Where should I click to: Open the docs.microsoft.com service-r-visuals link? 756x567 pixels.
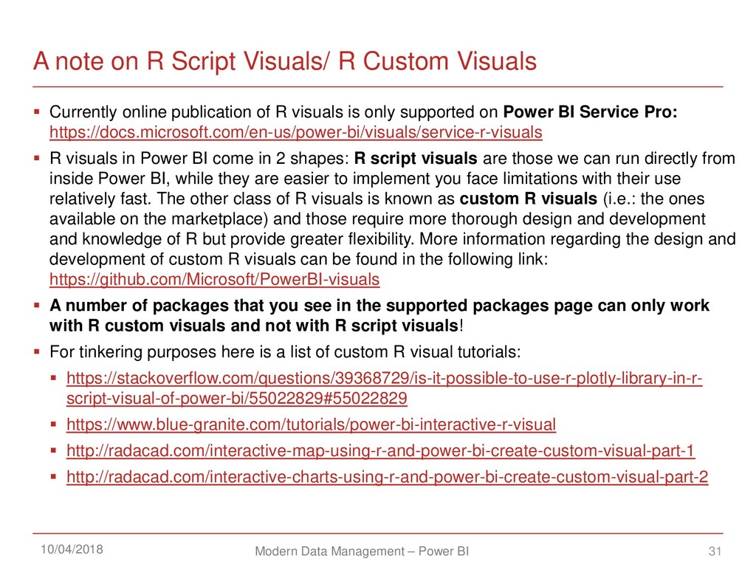pos(295,132)
